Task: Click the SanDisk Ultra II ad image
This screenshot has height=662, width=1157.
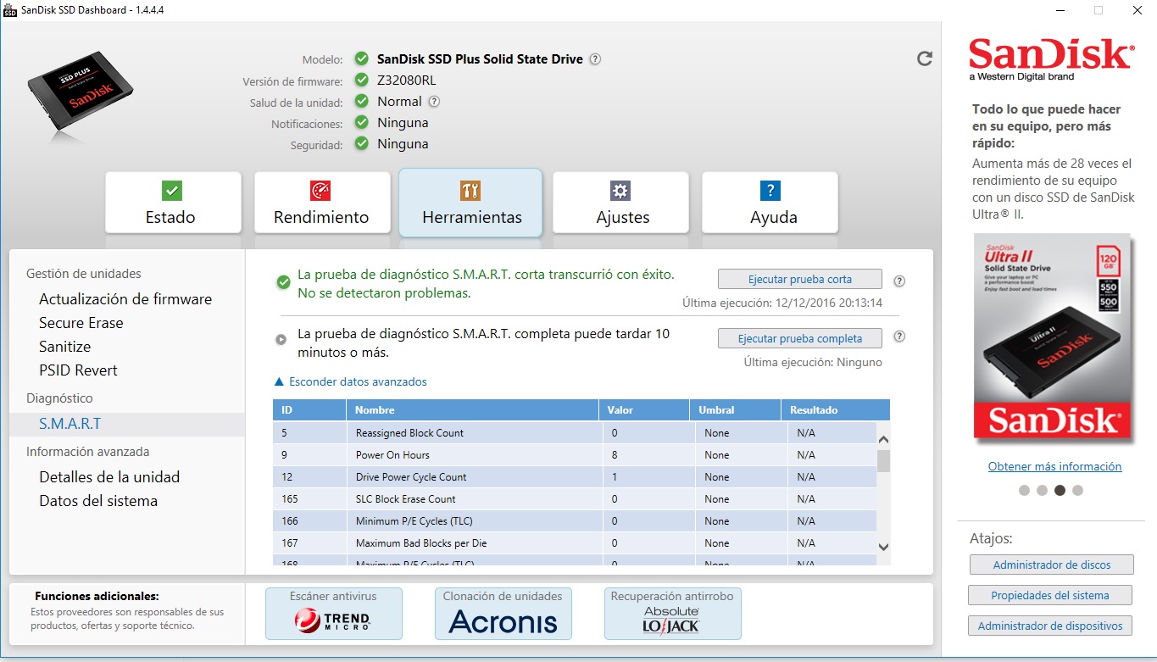Action: pos(1052,339)
